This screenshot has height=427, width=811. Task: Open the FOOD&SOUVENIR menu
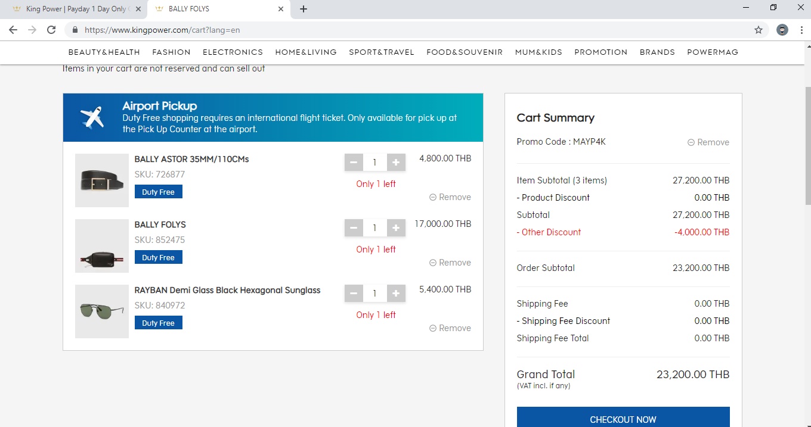pyautogui.click(x=465, y=52)
